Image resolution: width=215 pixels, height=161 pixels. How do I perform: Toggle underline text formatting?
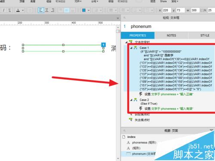coord(9,10)
